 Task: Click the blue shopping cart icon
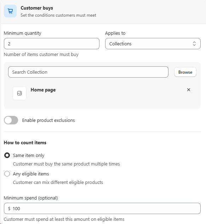[x=10, y=11]
